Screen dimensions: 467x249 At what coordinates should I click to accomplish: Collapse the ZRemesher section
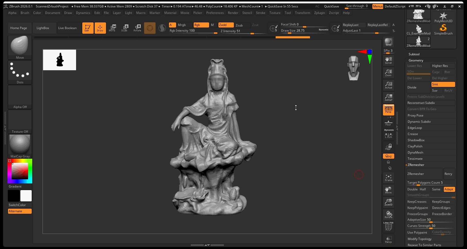tap(416, 165)
